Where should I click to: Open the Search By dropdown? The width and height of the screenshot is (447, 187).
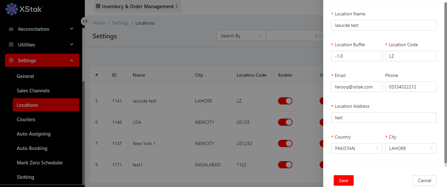point(241,36)
